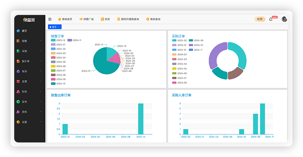Click 2024-04 legend entry in 销售订单
Screen dimensions: 303x157
pos(58,57)
